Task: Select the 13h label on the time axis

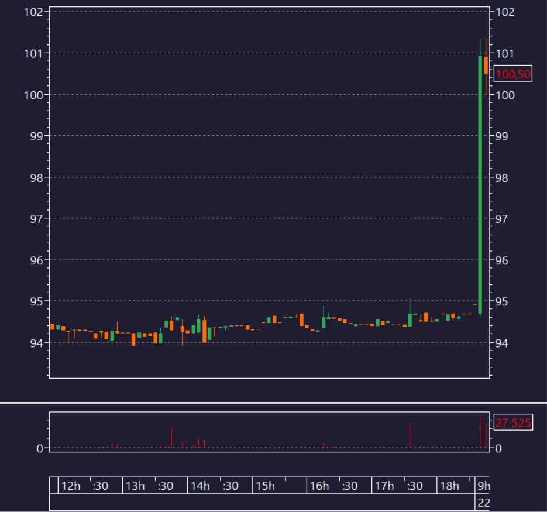Action: (x=135, y=486)
